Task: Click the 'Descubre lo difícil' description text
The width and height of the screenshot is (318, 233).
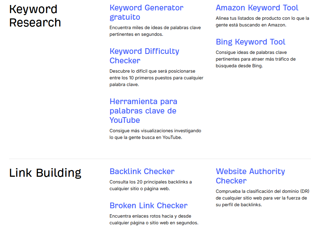Action: (156, 78)
